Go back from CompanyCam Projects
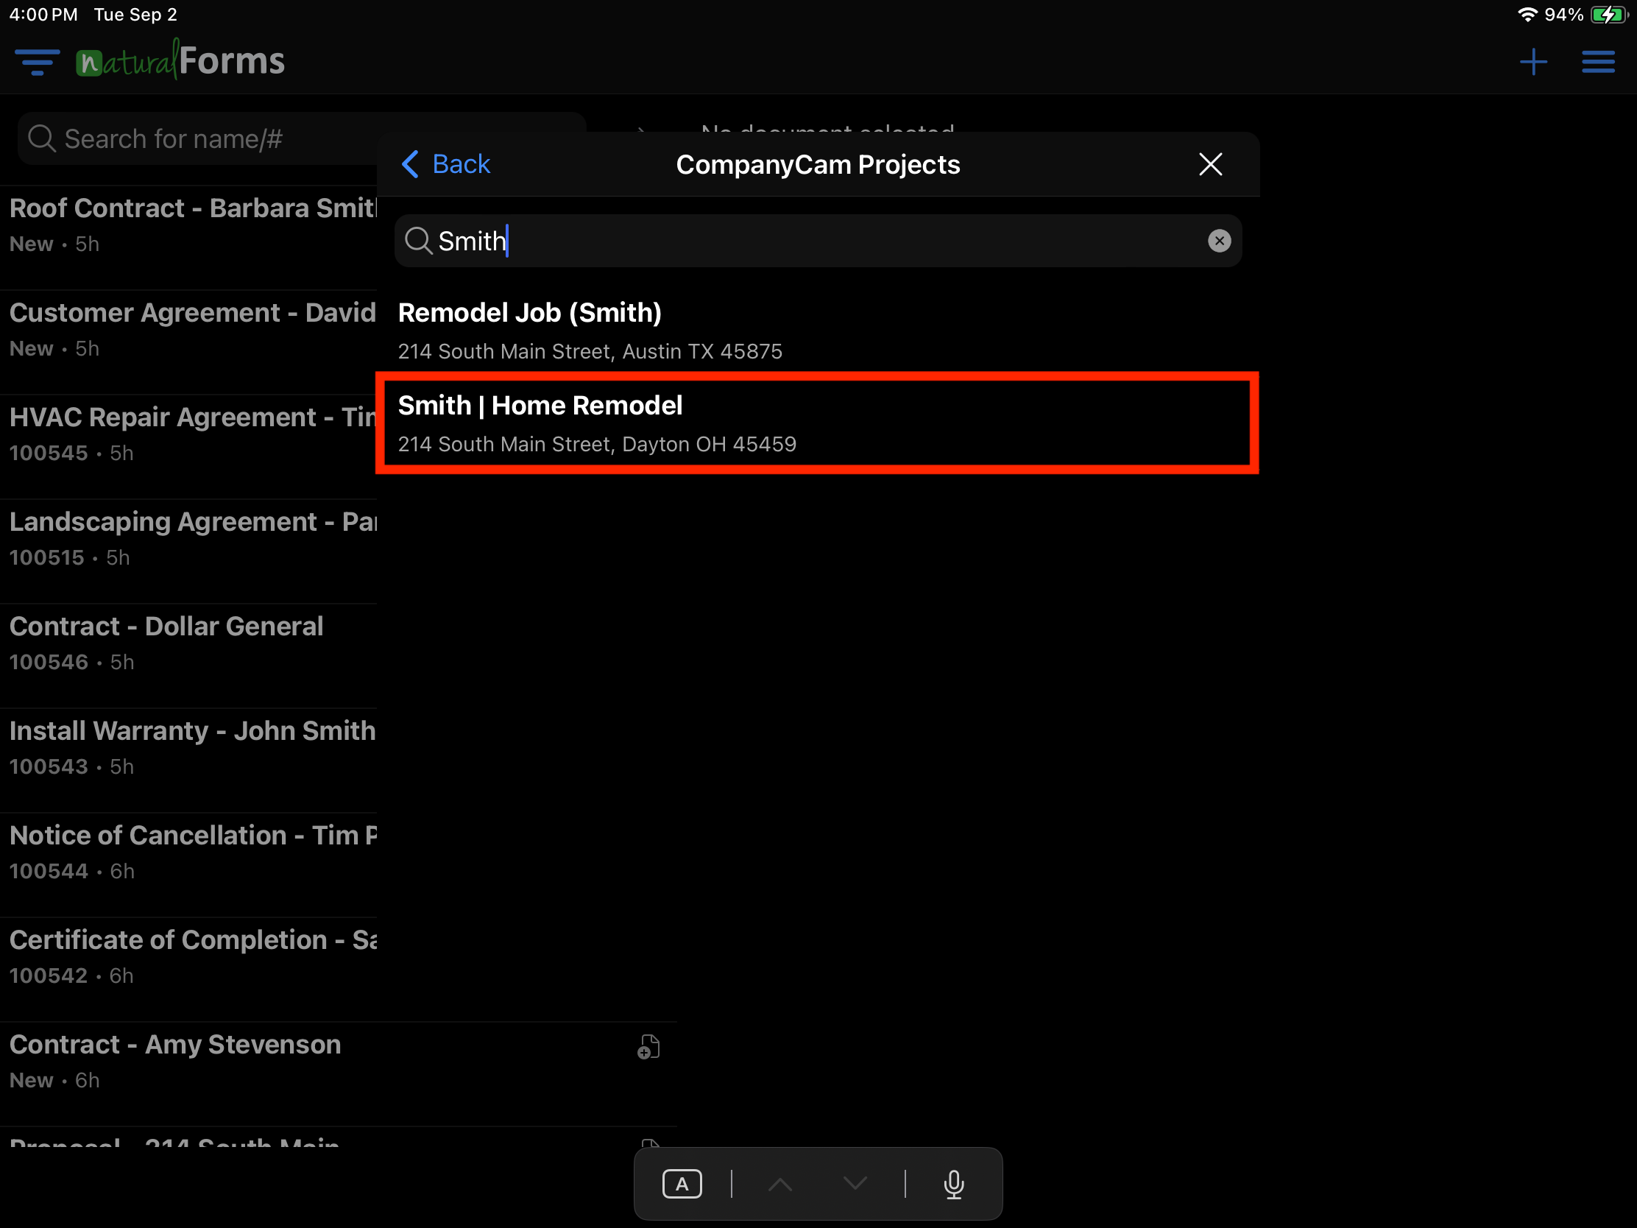 point(445,164)
